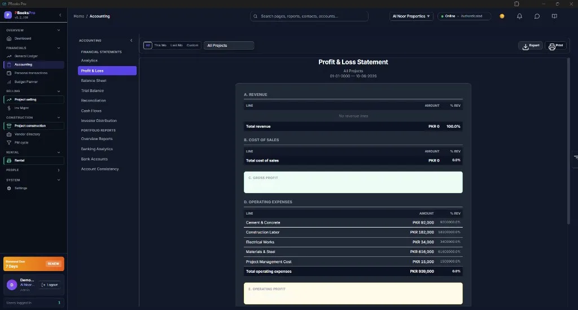Screen dimensions: 578x310
Task: Click the search magnifier icon
Action: click(256, 16)
